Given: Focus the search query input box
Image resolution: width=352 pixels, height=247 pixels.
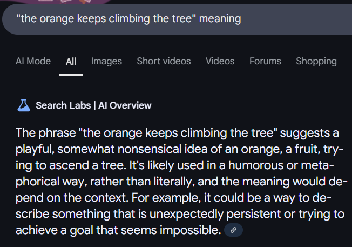Looking at the screenshot, I should 177,19.
